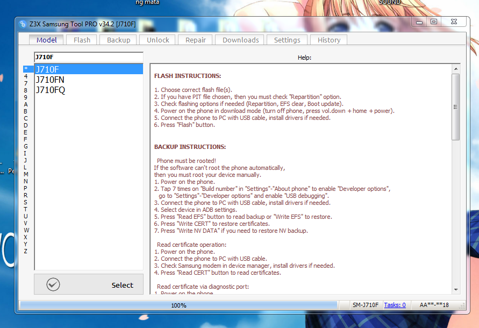Filter models by index letter J
Screen dimensions: 479x328
tap(26, 160)
